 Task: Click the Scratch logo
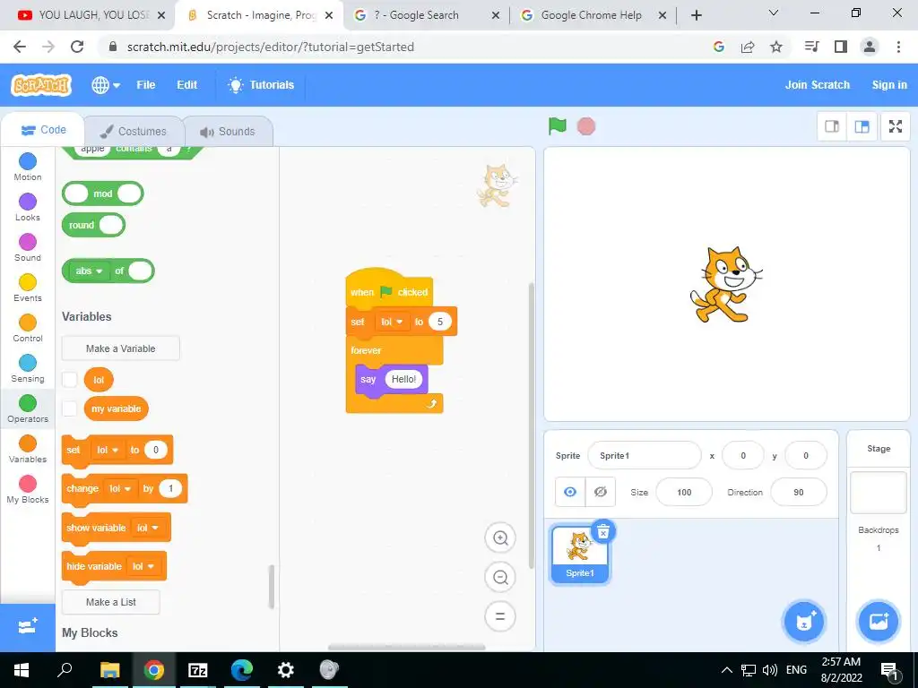click(41, 85)
